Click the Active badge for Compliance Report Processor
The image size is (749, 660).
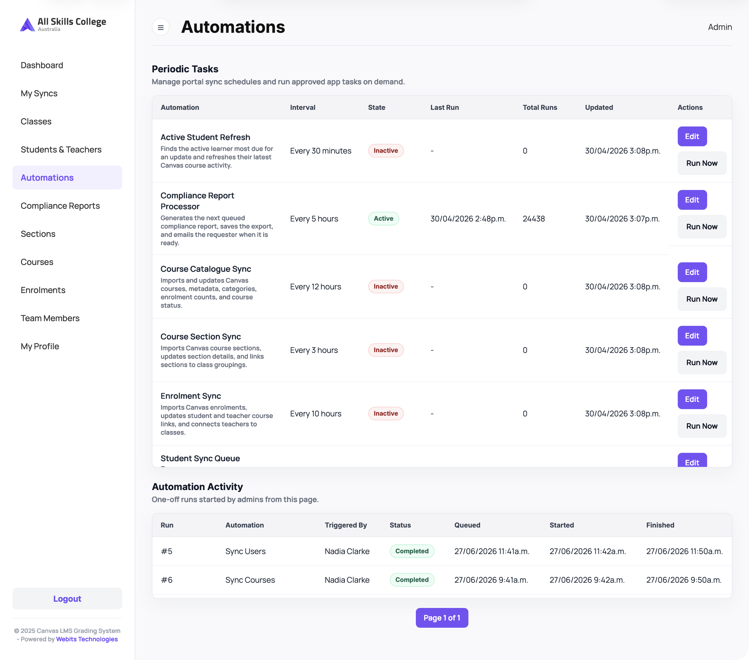coord(383,219)
